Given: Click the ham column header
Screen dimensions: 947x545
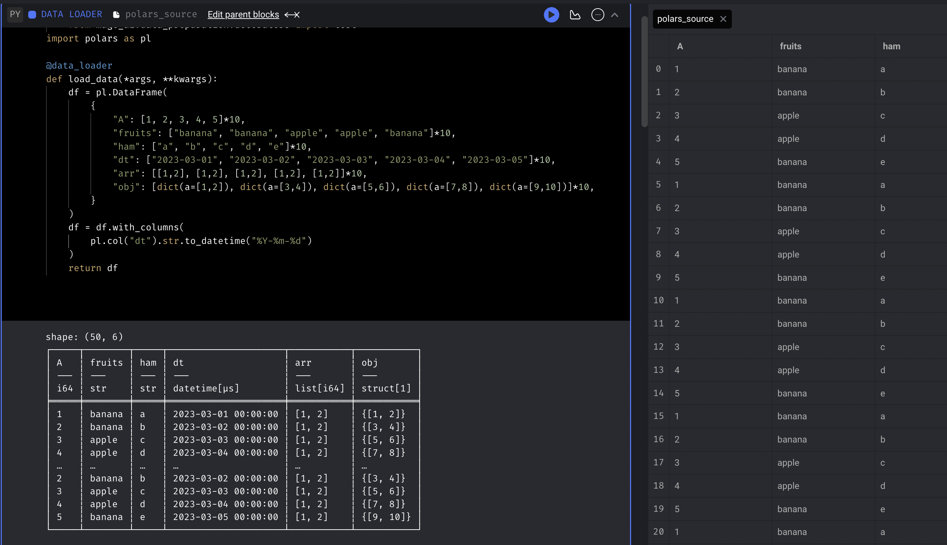Looking at the screenshot, I should [x=891, y=46].
